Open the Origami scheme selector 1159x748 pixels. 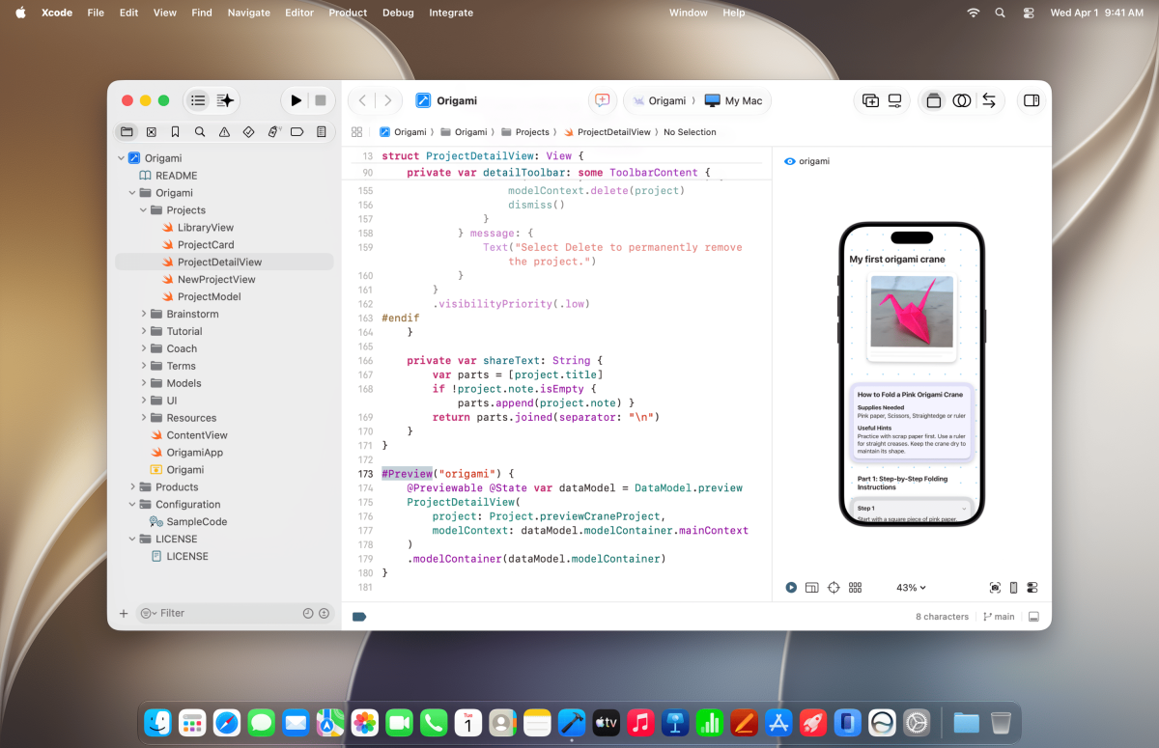(659, 100)
